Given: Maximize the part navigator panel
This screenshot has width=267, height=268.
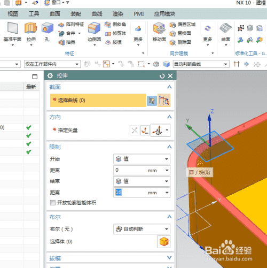Looking at the screenshot, I should (35, 76).
